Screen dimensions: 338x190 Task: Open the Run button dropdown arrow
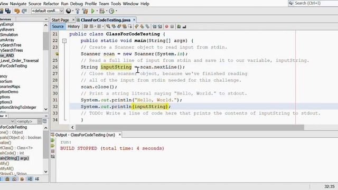(97, 11)
